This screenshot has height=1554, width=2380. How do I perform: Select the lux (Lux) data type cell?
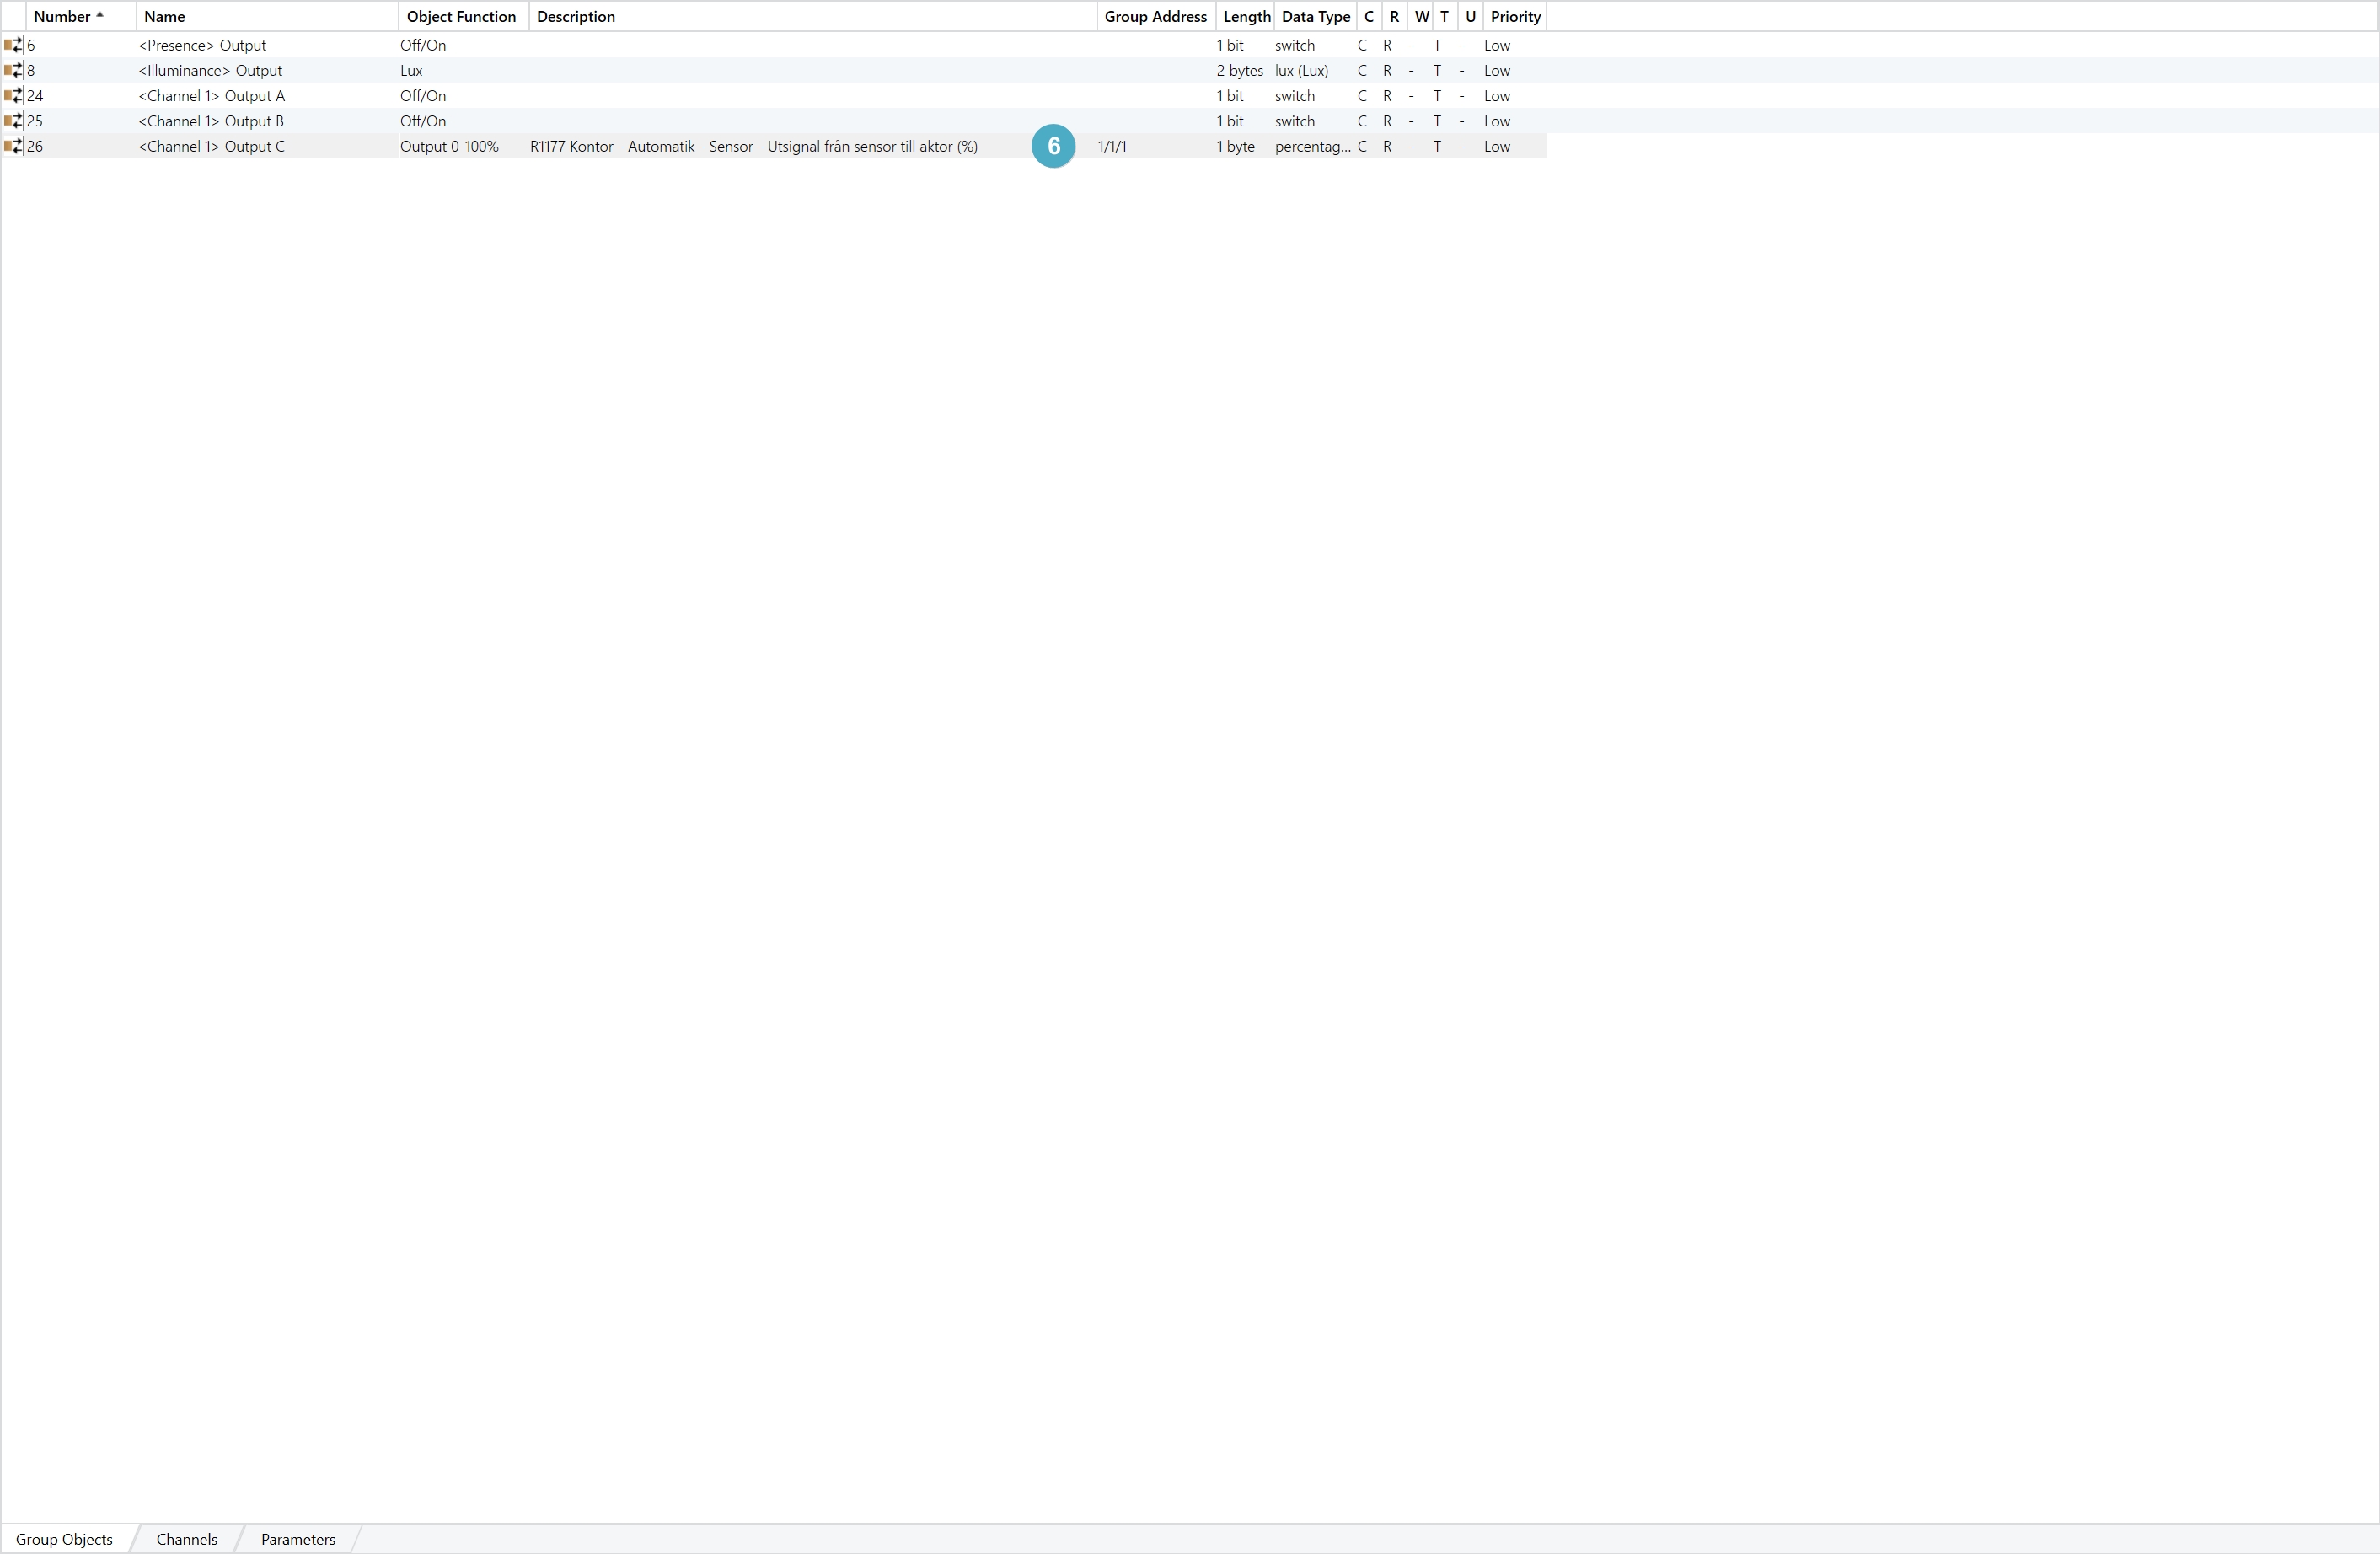coord(1301,71)
